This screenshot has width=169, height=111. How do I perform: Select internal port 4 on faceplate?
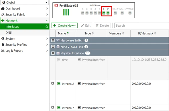[95, 13]
